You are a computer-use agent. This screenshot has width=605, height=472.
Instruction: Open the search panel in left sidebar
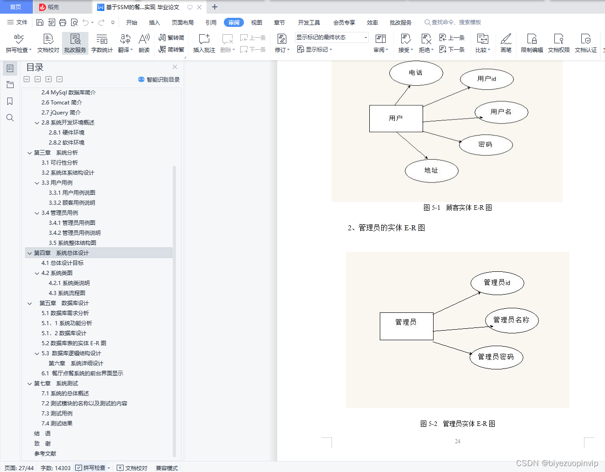pos(10,118)
